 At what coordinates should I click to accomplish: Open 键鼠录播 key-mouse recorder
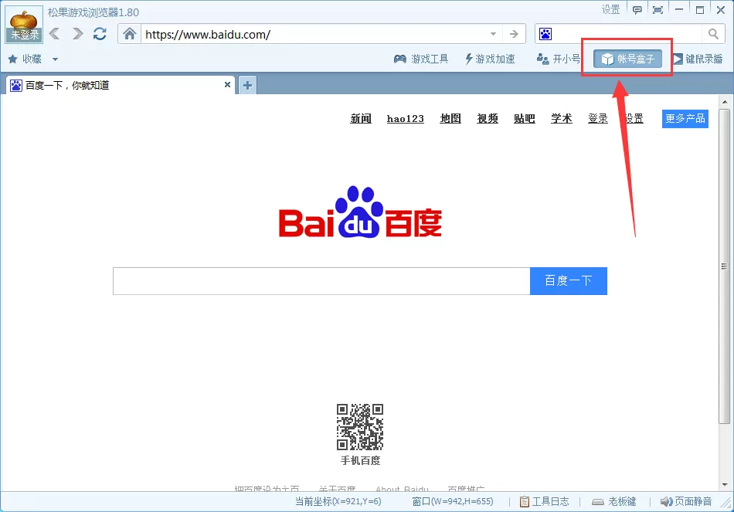[698, 59]
